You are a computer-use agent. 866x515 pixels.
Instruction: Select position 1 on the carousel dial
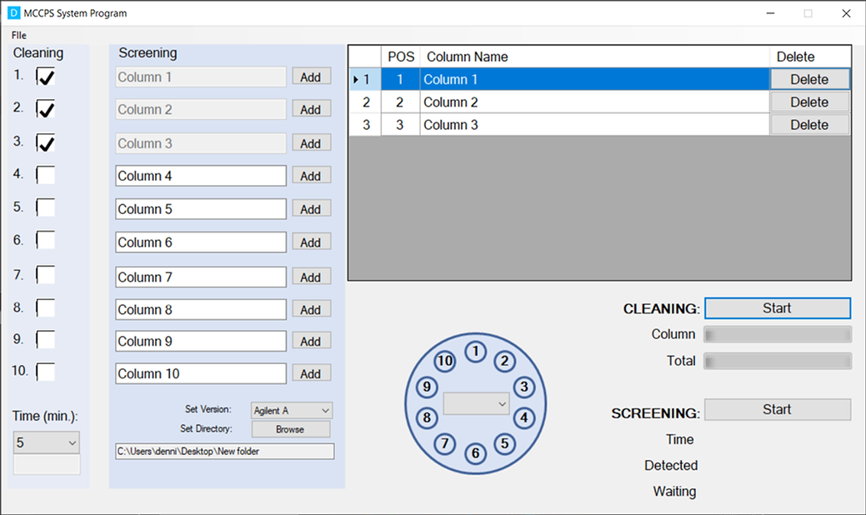pos(476,352)
